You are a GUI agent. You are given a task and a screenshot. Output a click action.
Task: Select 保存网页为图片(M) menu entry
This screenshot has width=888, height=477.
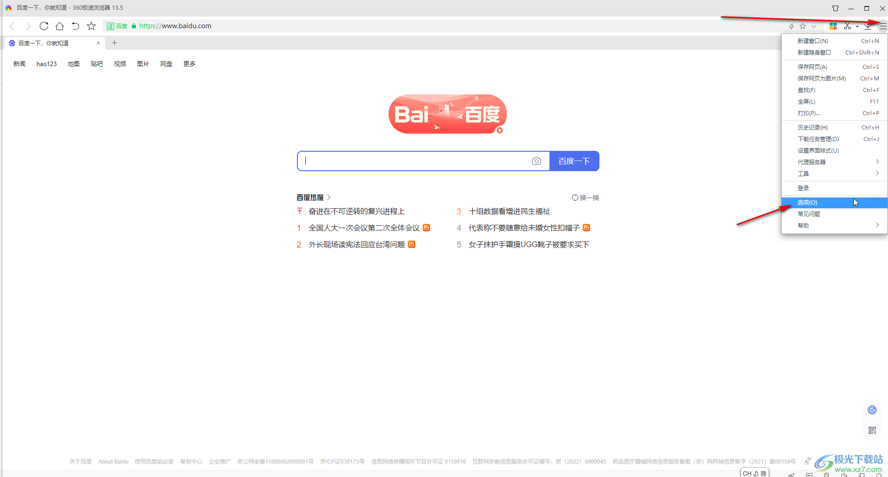coord(834,79)
